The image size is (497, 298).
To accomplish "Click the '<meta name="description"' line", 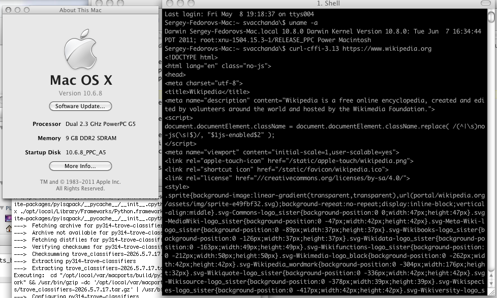I will (325, 101).
